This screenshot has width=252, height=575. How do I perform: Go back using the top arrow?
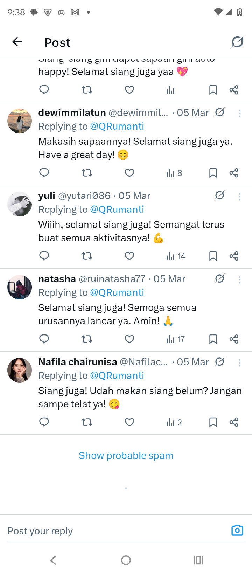[x=17, y=42]
